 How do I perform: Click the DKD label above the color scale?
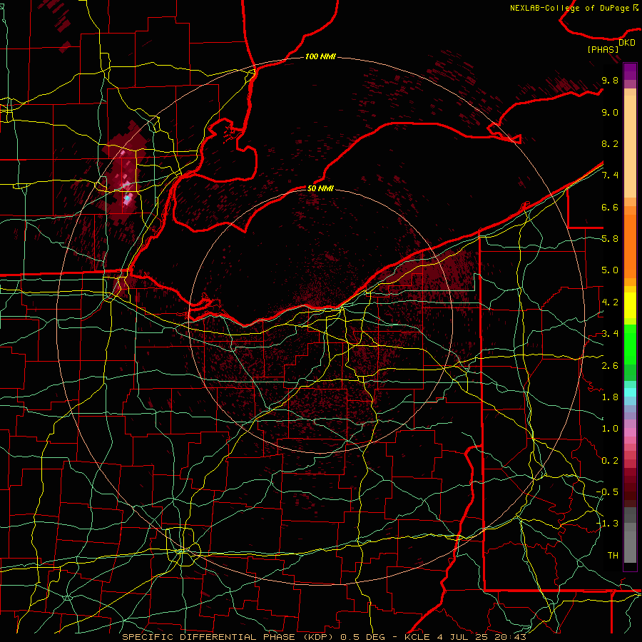click(627, 42)
